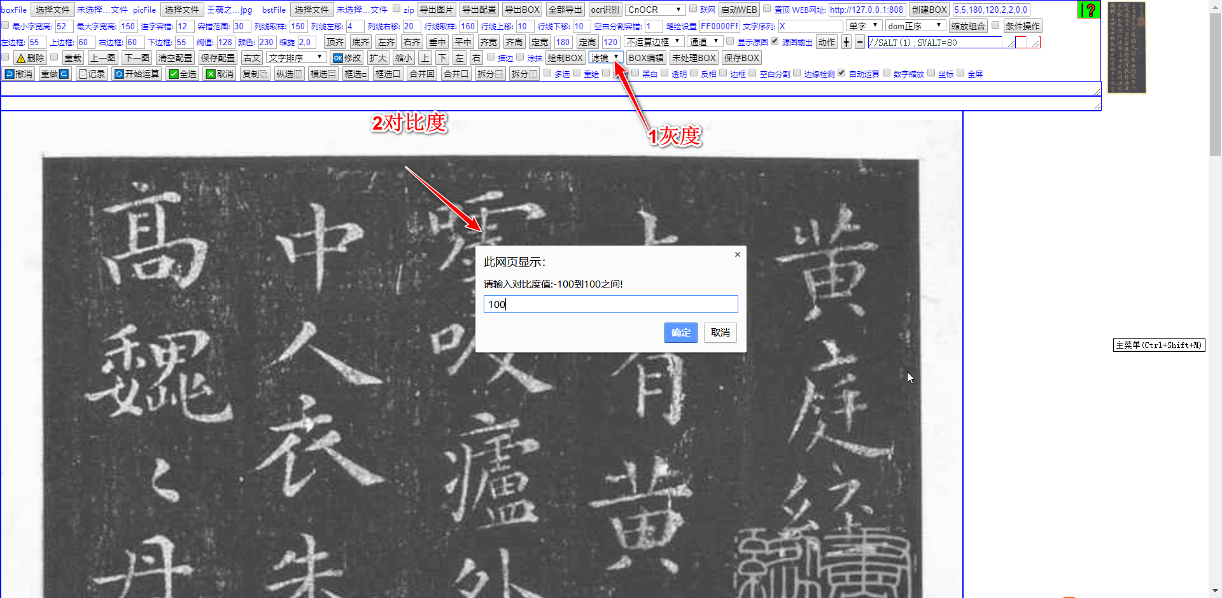Click the plus (+) button next to 动作

846,42
